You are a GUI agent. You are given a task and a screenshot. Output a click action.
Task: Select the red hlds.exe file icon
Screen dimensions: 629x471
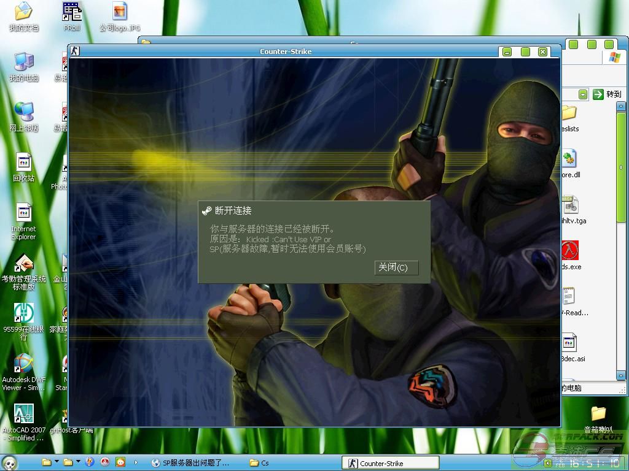(569, 250)
